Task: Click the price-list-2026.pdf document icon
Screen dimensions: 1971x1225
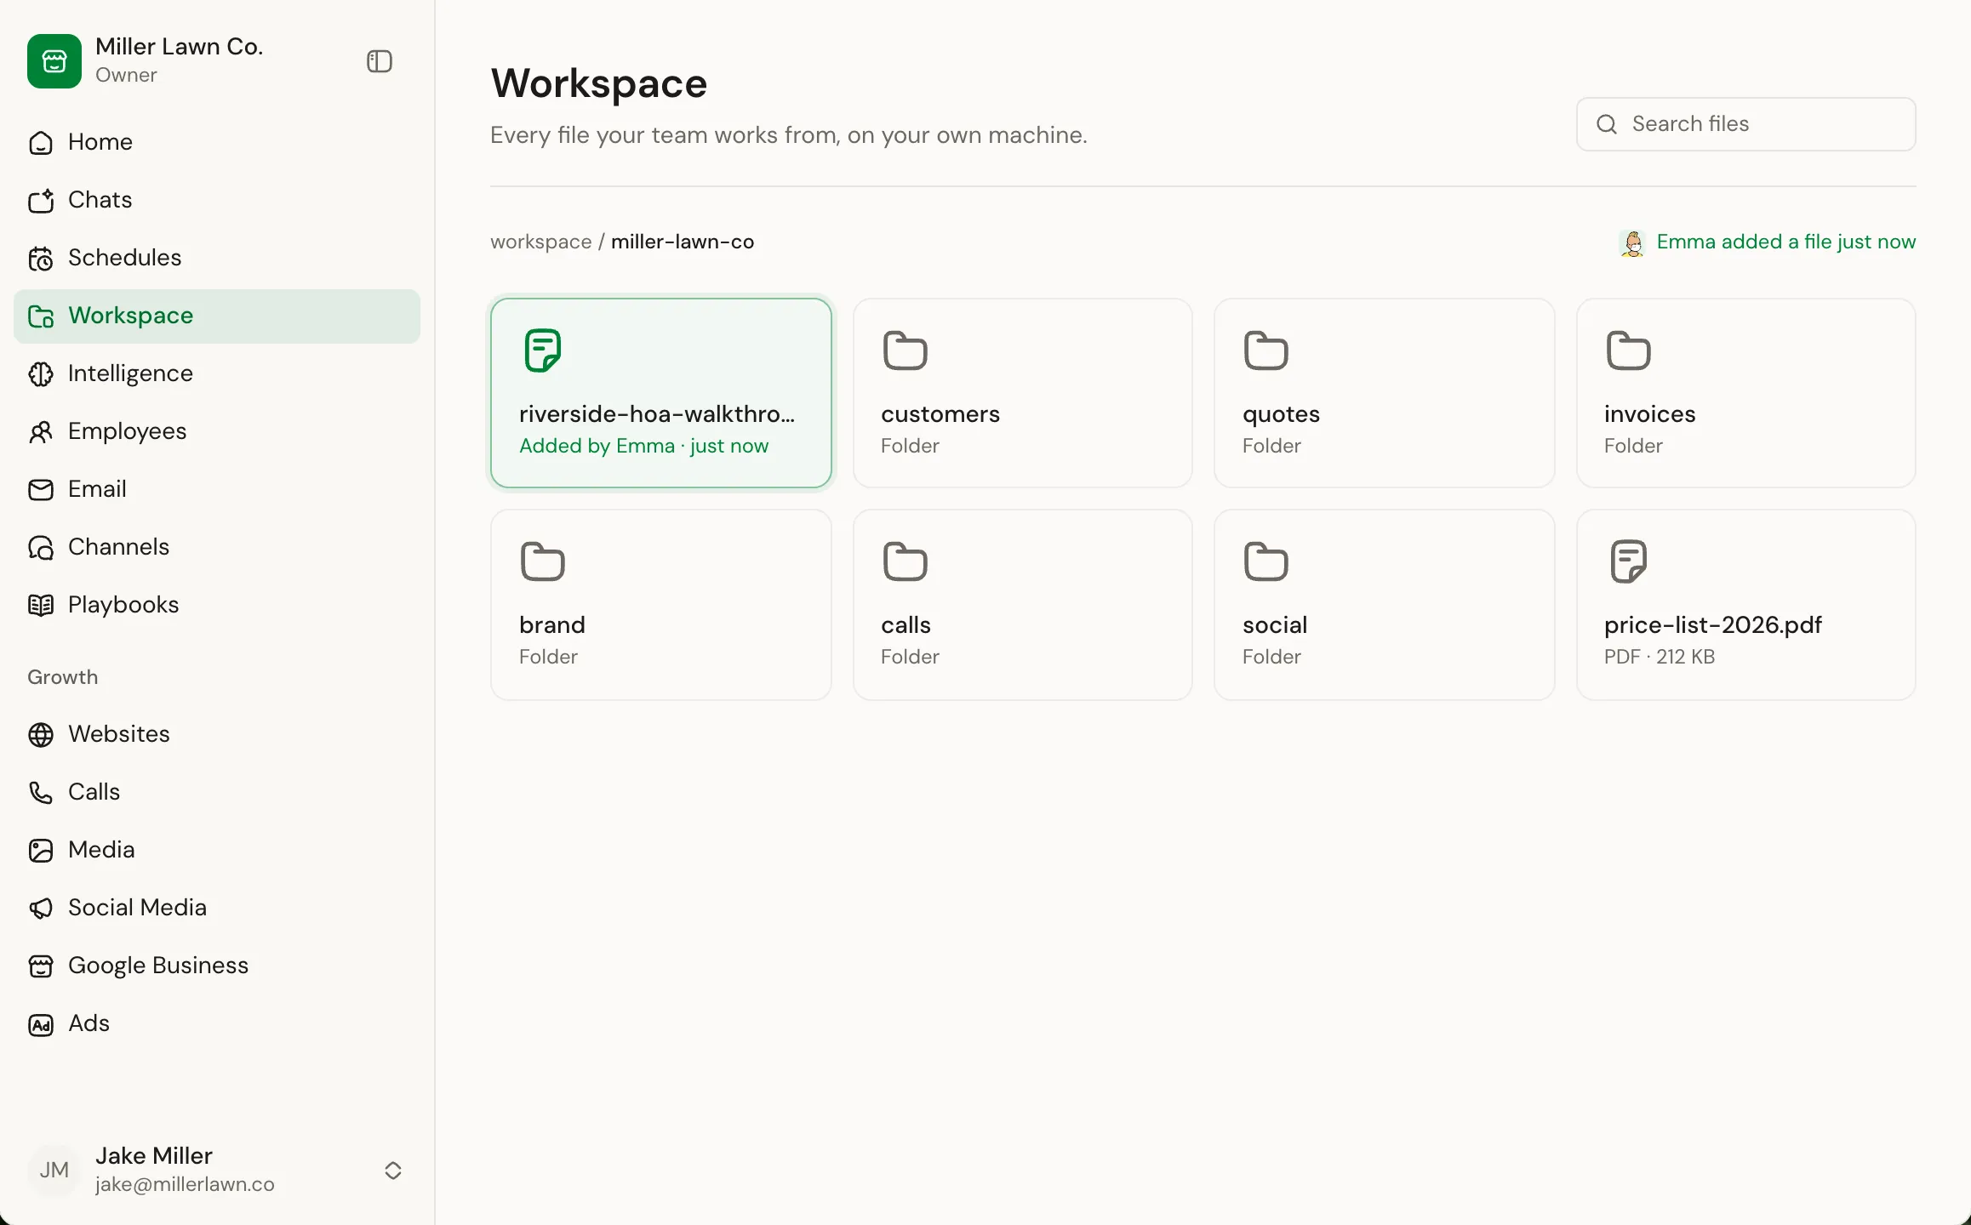Action: (x=1628, y=561)
